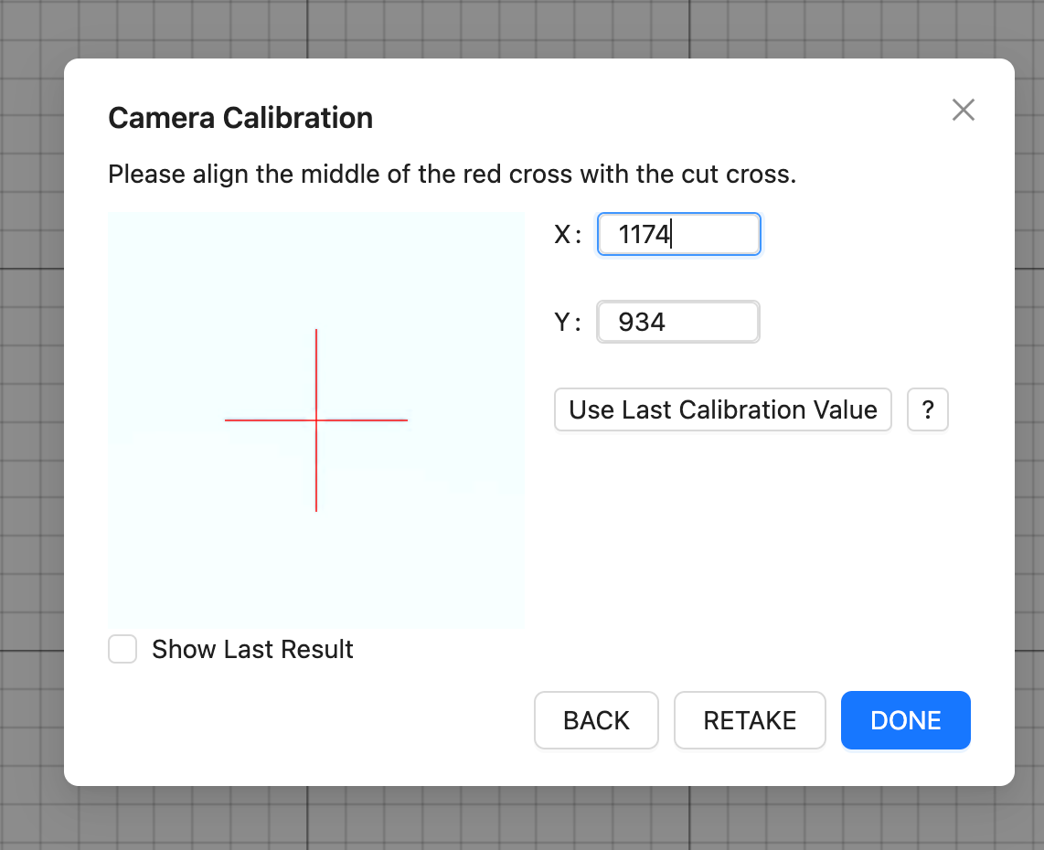The height and width of the screenshot is (850, 1044).
Task: Click the right end of the red horizontal line
Action: coord(406,420)
